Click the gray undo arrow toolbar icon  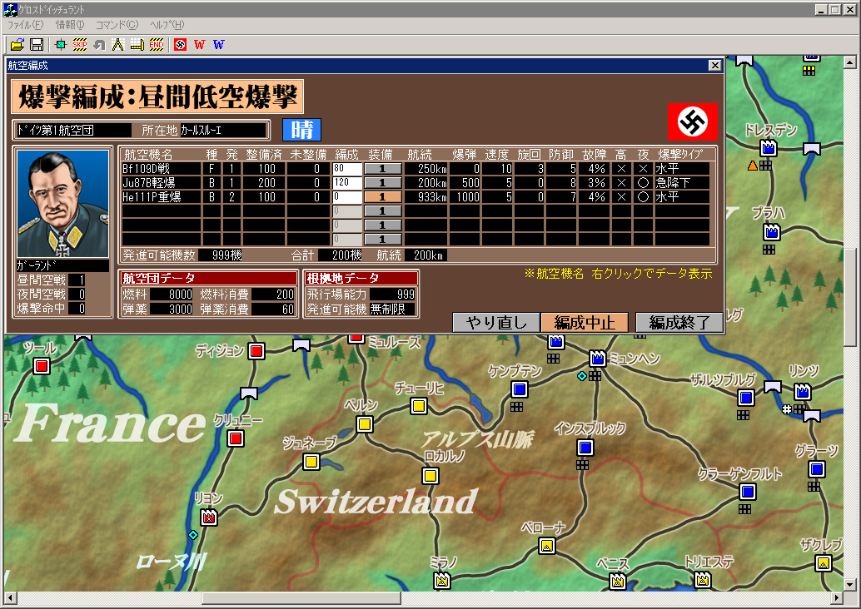99,44
